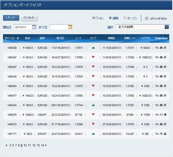This screenshot has height=157, width=173.
Task: Click payout value ¥ 15683.52
Action: pyautogui.click(x=145, y=57)
